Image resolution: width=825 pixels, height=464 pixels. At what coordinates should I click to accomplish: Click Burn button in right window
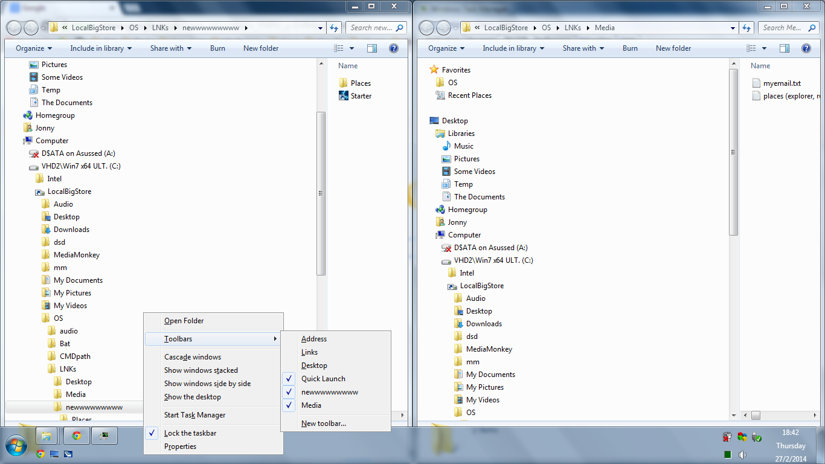point(630,48)
